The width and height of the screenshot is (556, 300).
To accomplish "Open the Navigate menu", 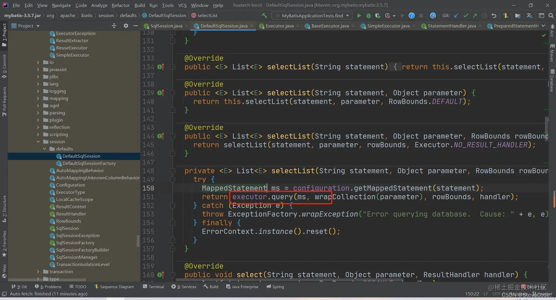I will [61, 5].
